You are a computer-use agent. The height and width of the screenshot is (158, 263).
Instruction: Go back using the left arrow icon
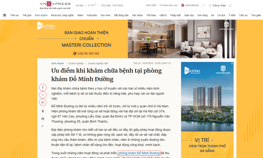[43, 126]
